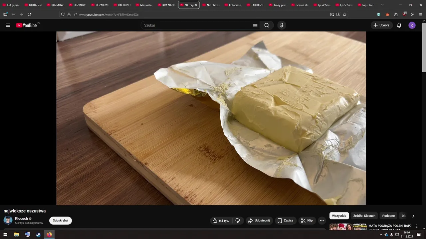Create a clip with the Klip button
This screenshot has height=239, width=426.
(x=307, y=220)
